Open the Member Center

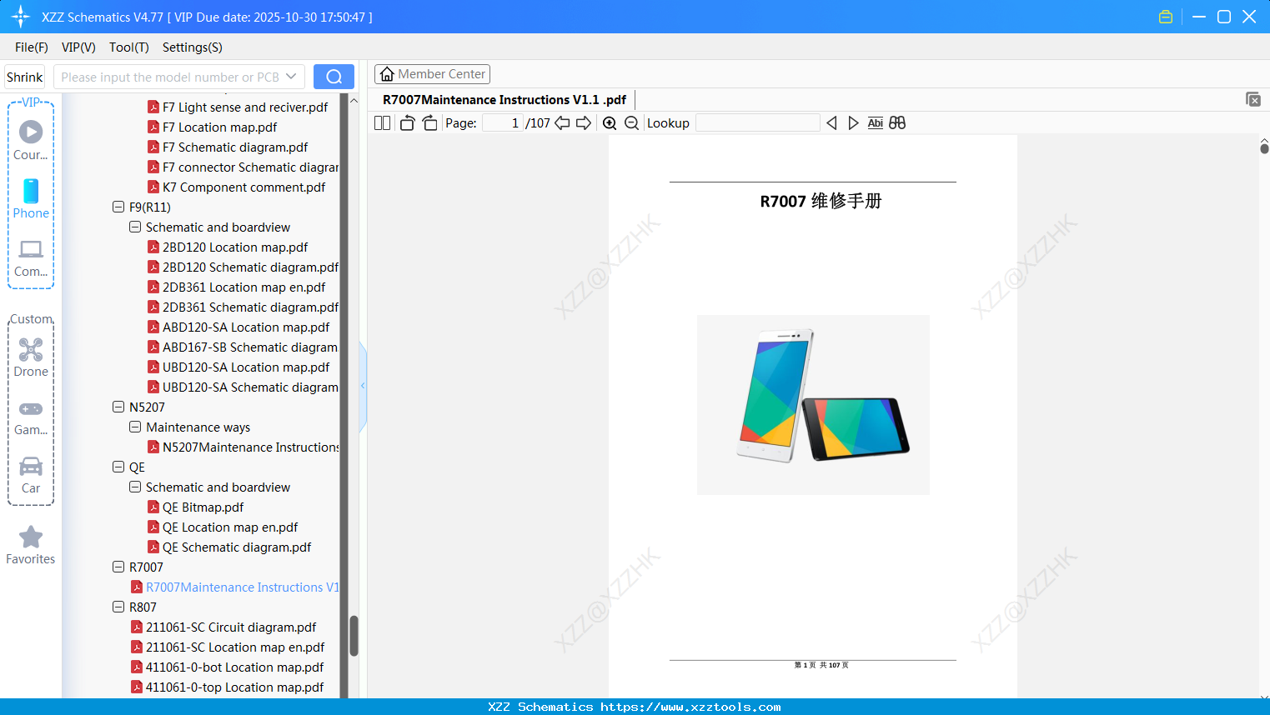(432, 73)
